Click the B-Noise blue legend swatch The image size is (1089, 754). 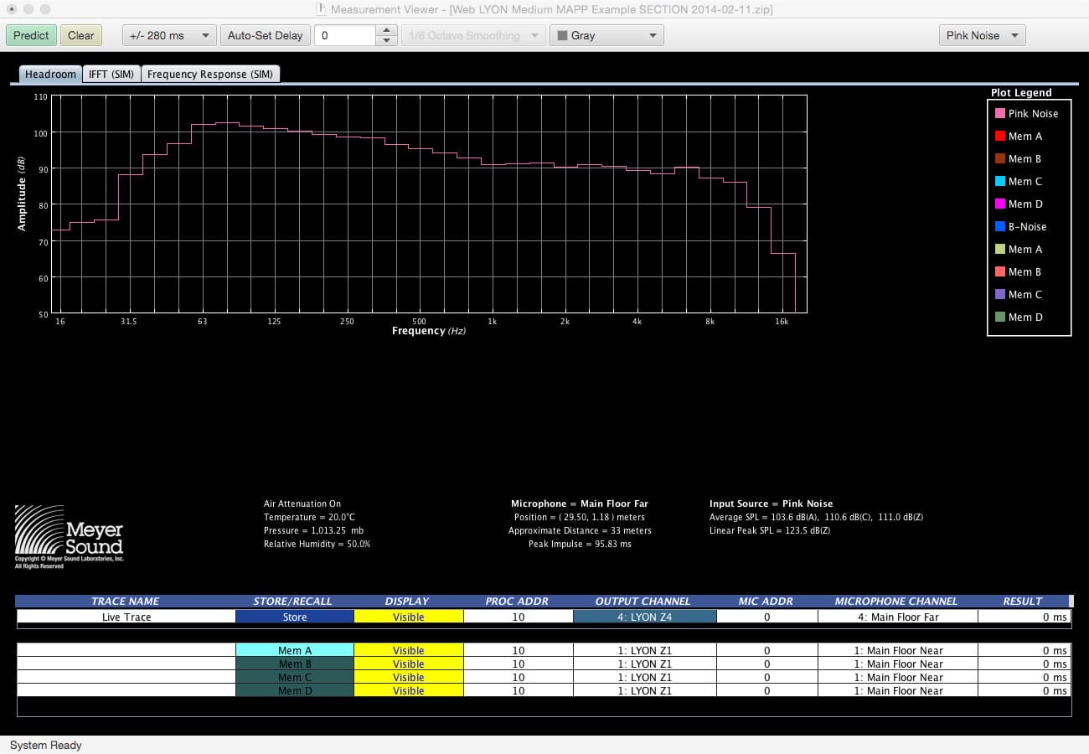(999, 227)
